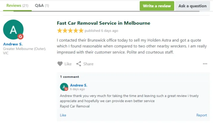This screenshot has width=213, height=124.
Task: Switch to the Q&A tab
Action: click(42, 6)
